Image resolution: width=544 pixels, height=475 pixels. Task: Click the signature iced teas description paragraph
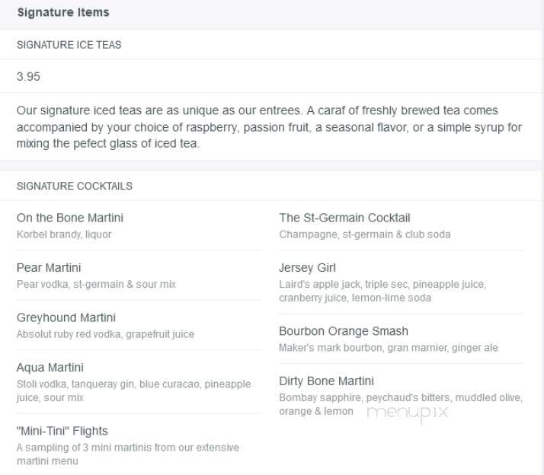269,127
